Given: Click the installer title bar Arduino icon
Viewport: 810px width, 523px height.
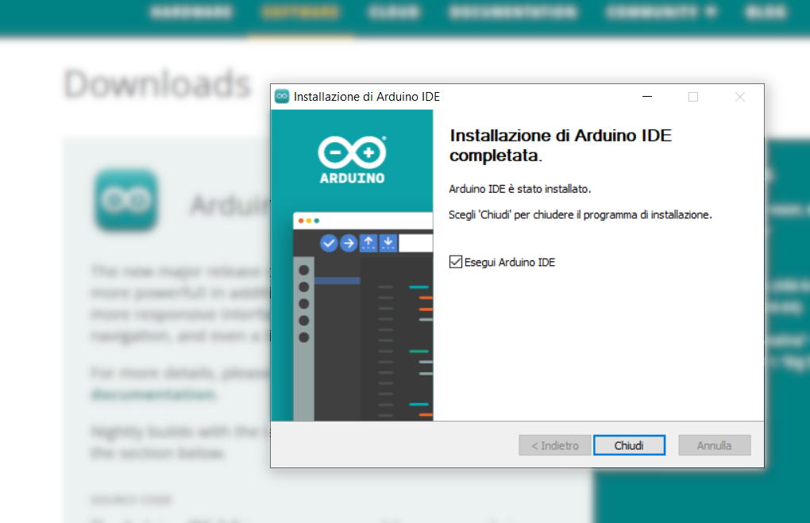Looking at the screenshot, I should tap(282, 97).
